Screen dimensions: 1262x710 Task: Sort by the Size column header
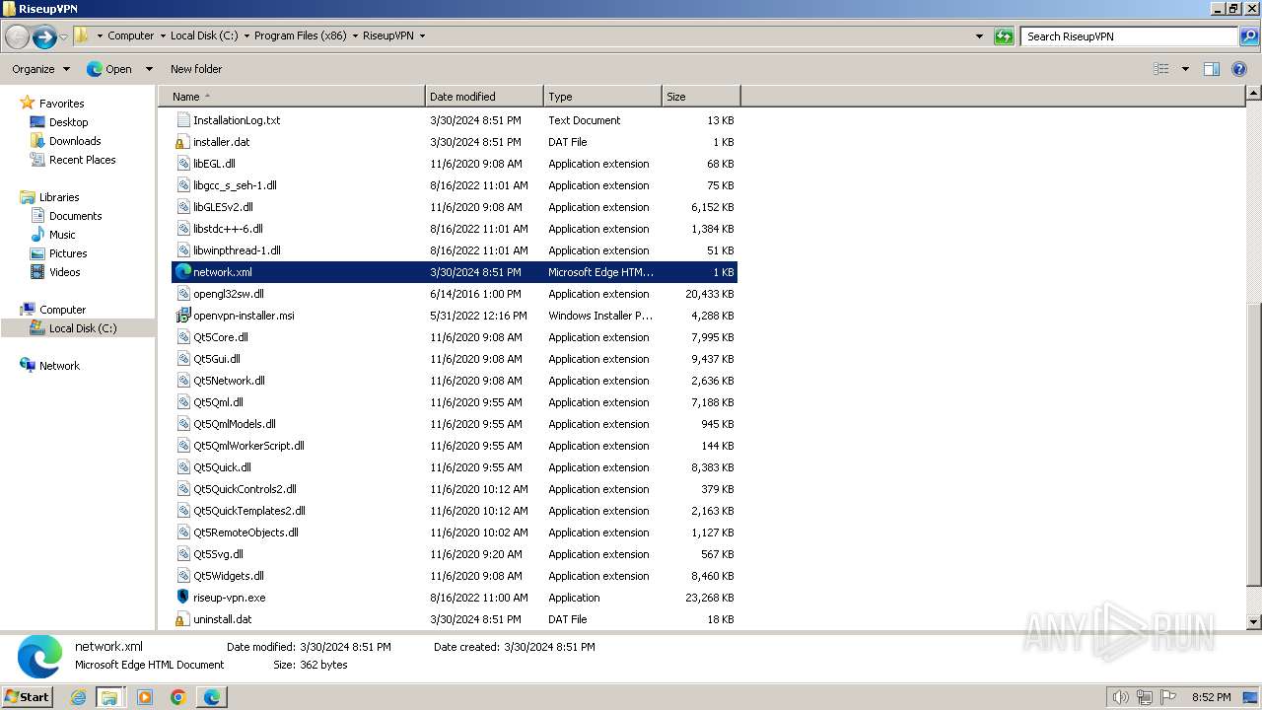(x=701, y=97)
